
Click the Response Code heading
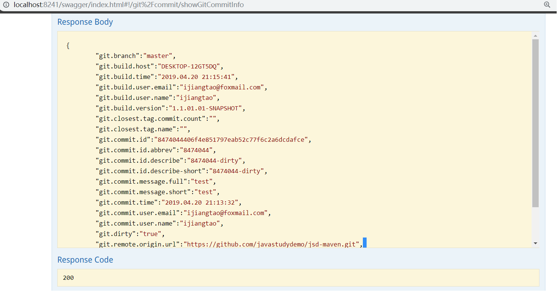click(85, 260)
